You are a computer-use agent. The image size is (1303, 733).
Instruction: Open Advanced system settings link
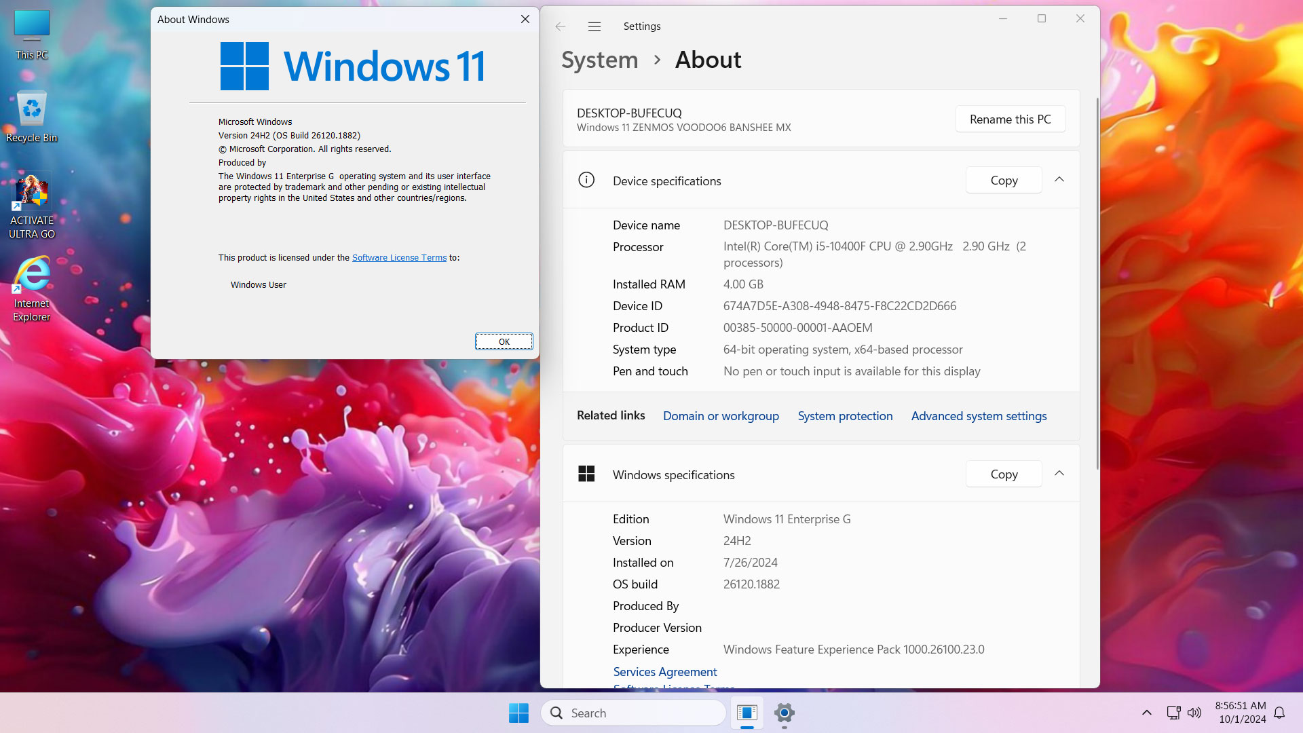pyautogui.click(x=979, y=416)
